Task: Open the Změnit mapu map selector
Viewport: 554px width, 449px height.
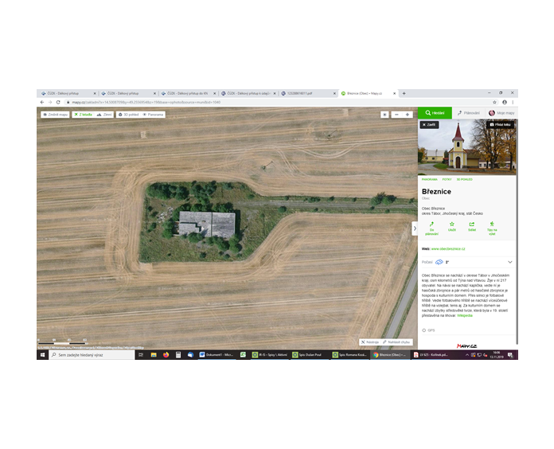Action: (x=55, y=115)
